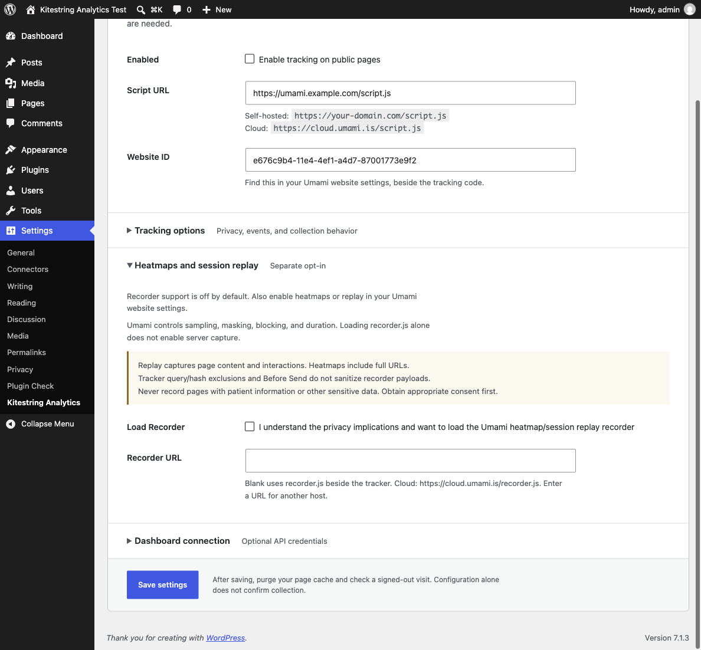Expand the Tracking options section

165,231
